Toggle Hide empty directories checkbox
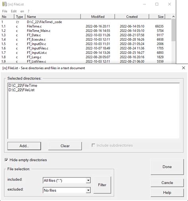 click(6, 160)
